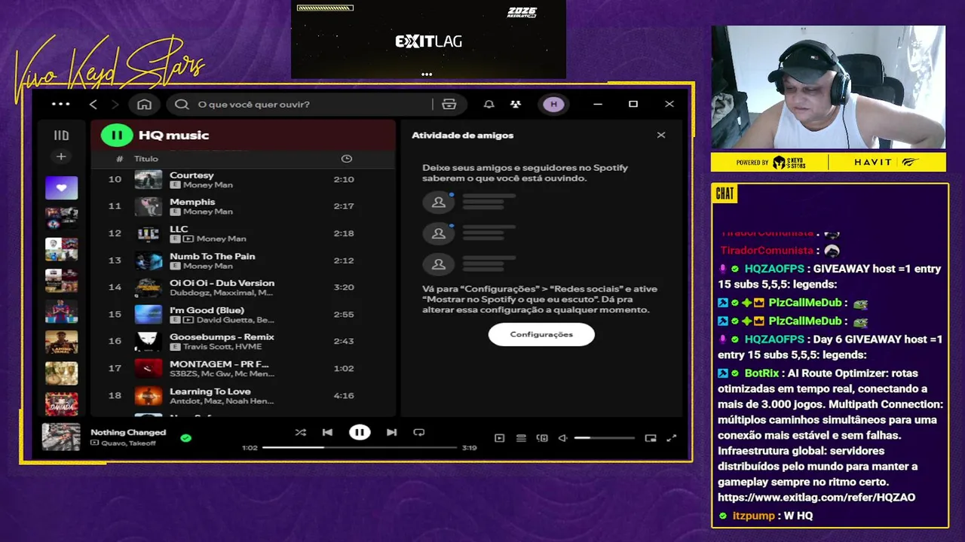Toggle the Queue panel icon
The image size is (965, 542).
point(521,438)
